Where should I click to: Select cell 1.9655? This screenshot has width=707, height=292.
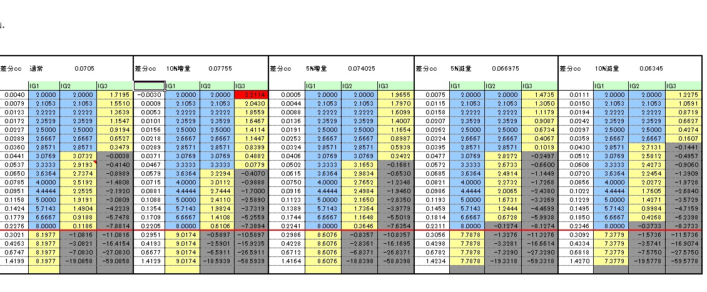[395, 94]
